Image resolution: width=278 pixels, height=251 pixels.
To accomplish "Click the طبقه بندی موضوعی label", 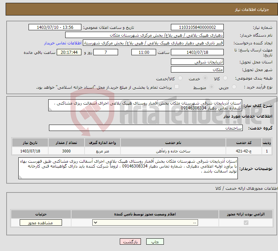I will click(254, 78).
